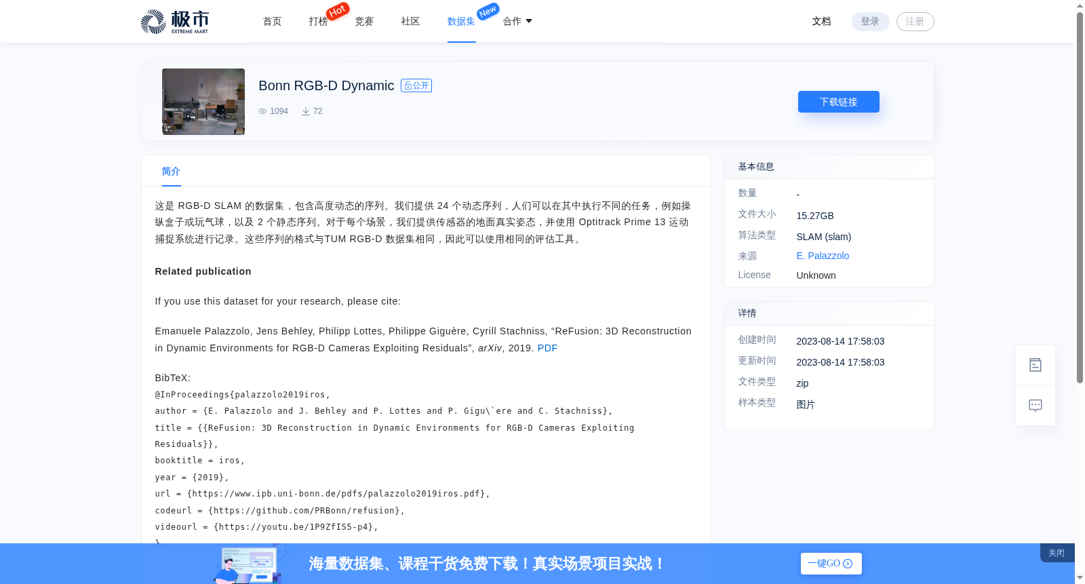
Task: Click the SLAM (slam) algorithm type
Action: (x=824, y=237)
